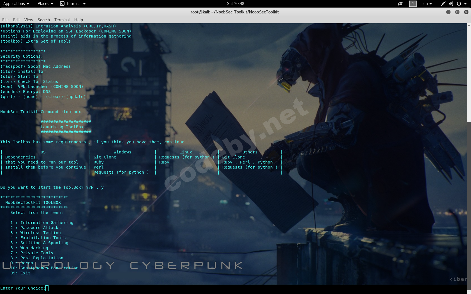Click 'Install them before you continue' text
Screen dimensions: 471x294
coord(46,167)
